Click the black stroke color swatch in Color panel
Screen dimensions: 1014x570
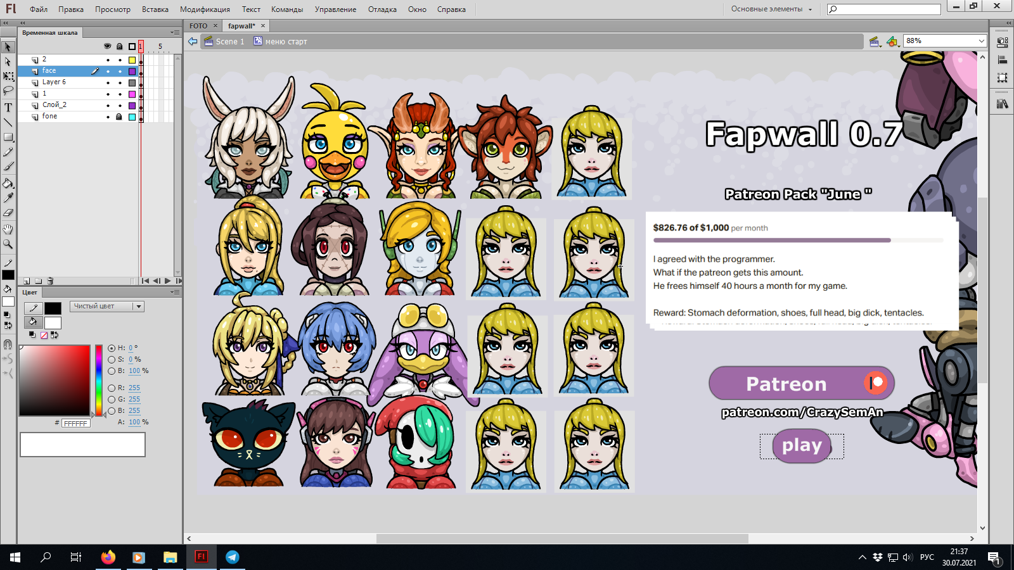coord(53,308)
